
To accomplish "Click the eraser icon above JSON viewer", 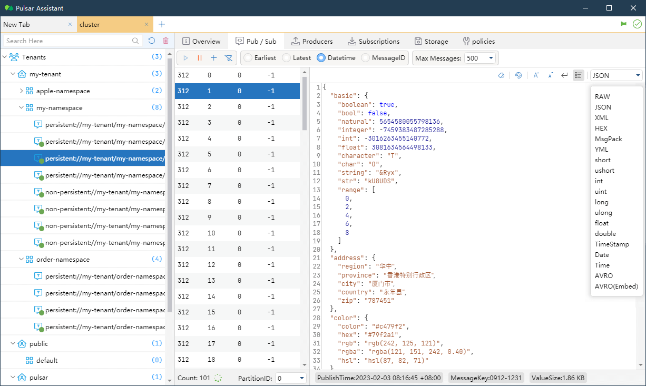I will click(501, 75).
